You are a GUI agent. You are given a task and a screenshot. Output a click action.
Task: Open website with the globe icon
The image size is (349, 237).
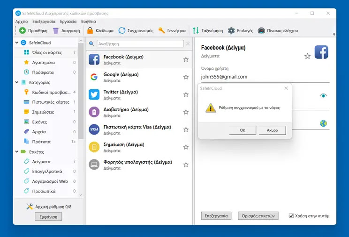[323, 123]
